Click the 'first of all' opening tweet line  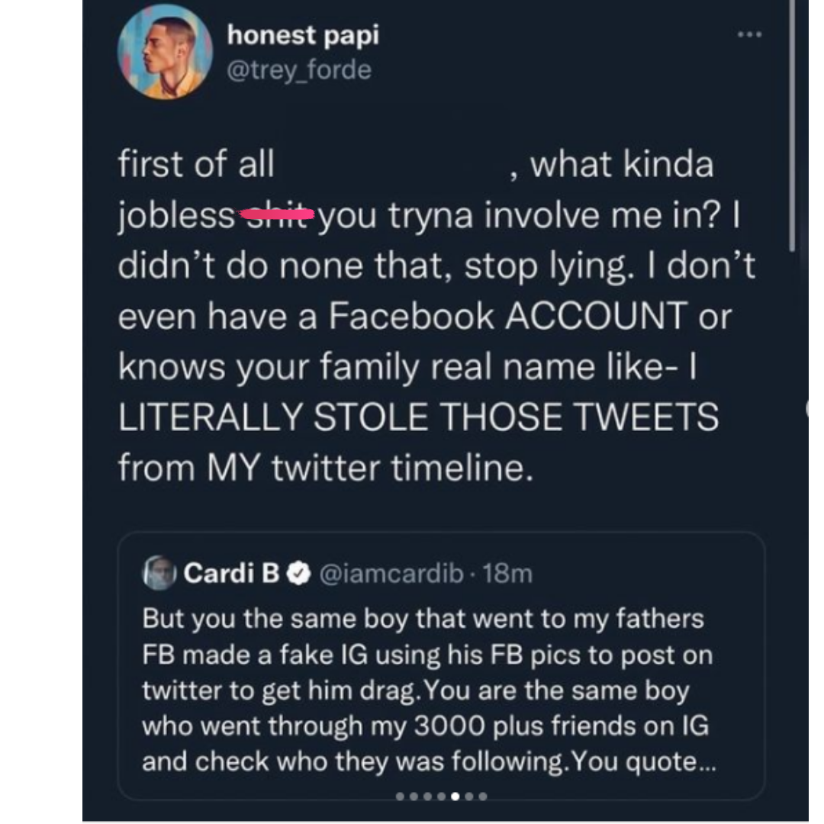tap(196, 165)
